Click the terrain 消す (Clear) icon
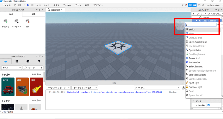The image size is (223, 119). click(27, 21)
